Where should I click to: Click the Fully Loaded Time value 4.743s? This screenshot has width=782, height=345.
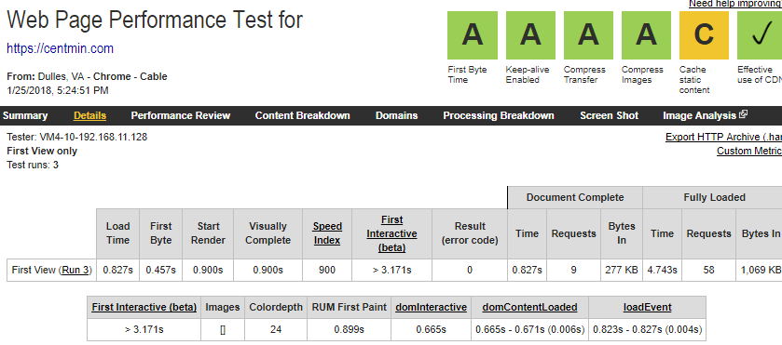coord(663,271)
